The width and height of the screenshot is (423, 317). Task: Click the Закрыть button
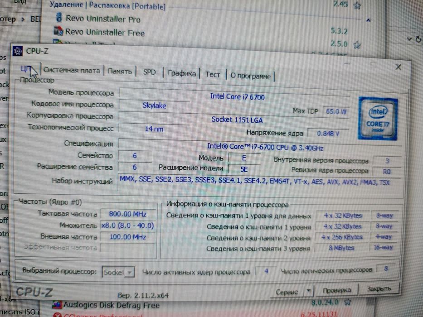tap(379, 289)
